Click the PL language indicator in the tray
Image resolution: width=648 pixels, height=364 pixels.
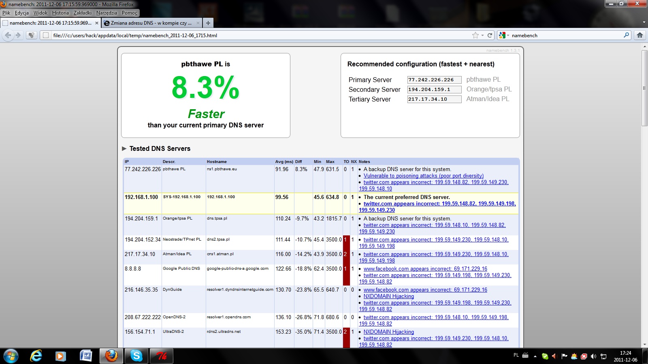(516, 355)
